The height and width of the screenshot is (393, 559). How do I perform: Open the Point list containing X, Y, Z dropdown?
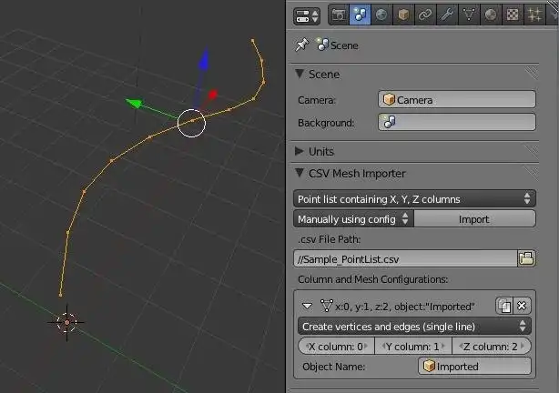click(x=414, y=199)
